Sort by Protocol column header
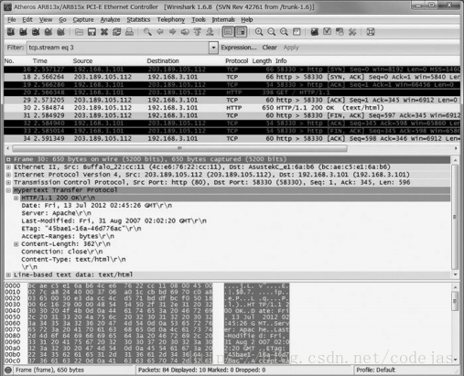This screenshot has width=464, height=376. point(237,60)
